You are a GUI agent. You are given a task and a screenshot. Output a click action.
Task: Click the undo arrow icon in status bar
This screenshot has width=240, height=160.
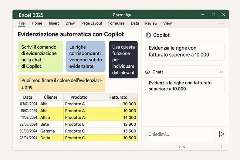pos(184,147)
